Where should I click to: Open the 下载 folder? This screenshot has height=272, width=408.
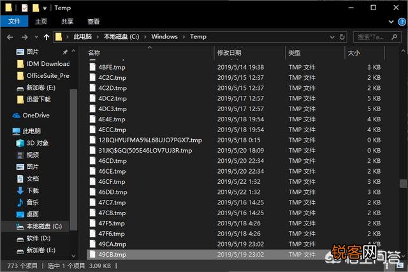point(28,191)
